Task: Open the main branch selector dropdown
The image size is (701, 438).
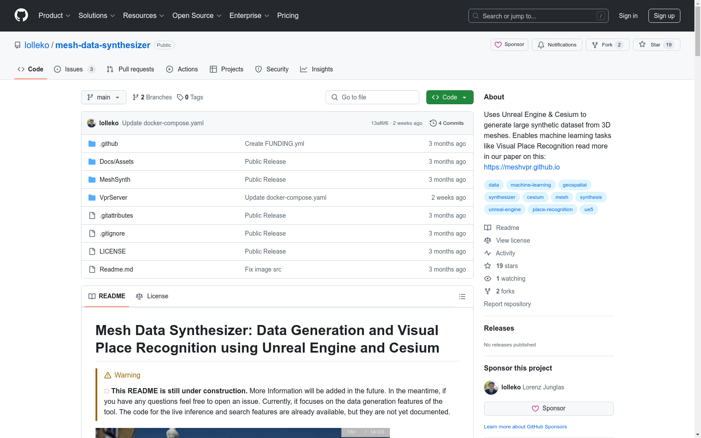Action: point(104,97)
